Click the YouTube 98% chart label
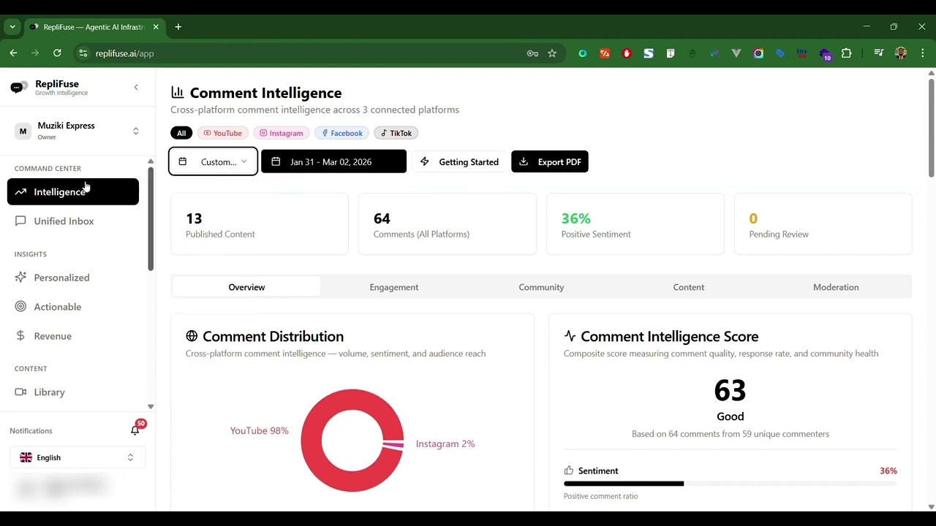Screen dimensions: 936x526 pyautogui.click(x=259, y=431)
